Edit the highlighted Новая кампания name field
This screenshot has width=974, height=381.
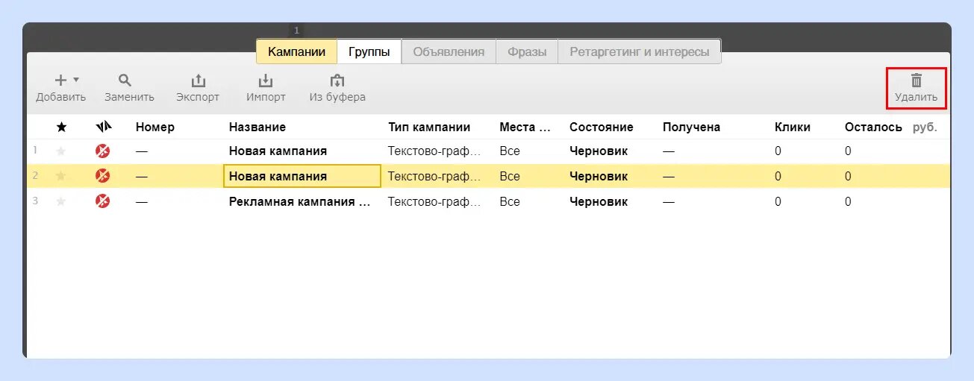[302, 177]
